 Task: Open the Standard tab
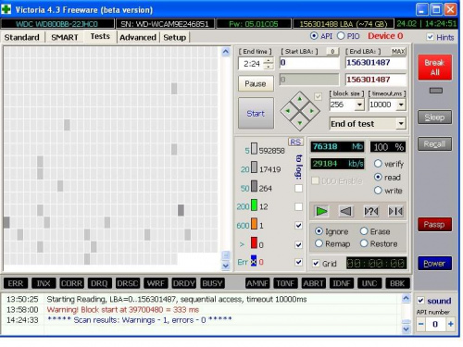click(22, 37)
